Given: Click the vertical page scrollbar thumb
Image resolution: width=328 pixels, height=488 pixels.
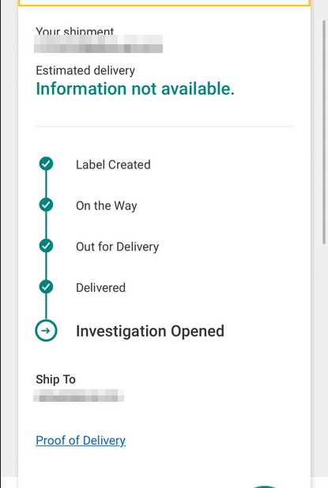Looking at the screenshot, I should [324, 132].
